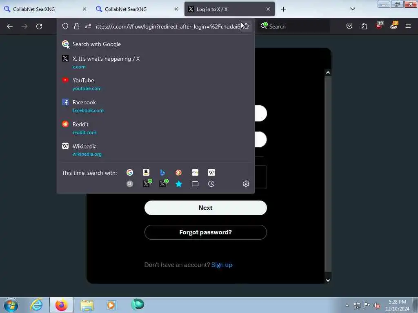The image size is (418, 313).
Task: Open the tracking protection shield icon
Action: click(x=65, y=26)
